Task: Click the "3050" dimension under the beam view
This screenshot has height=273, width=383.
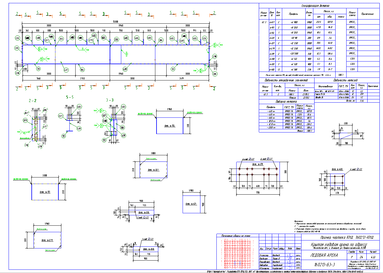Action: (x=132, y=78)
